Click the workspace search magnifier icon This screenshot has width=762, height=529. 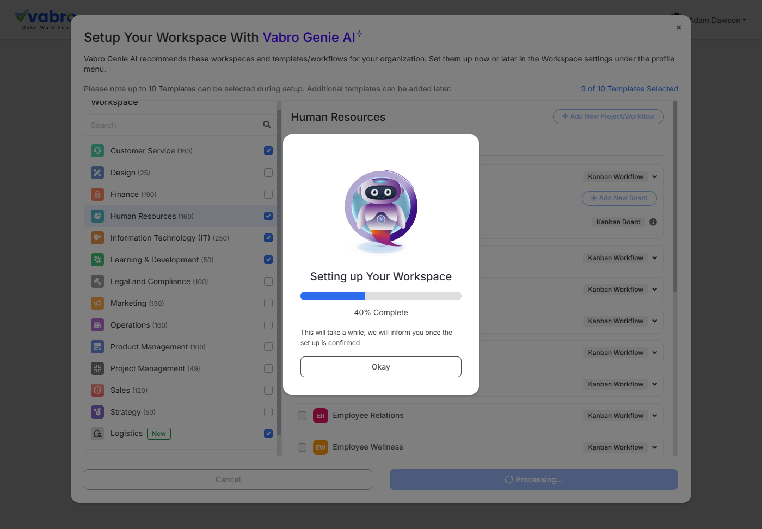tap(267, 125)
